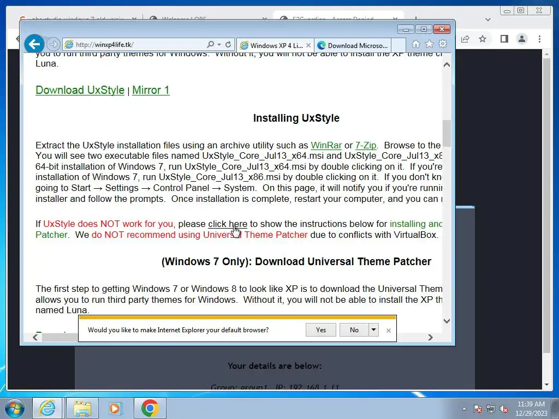Click the Installing UxStyle heading
The image size is (559, 419).
point(296,118)
